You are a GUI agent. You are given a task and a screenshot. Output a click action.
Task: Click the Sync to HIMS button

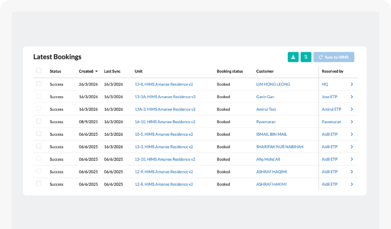pos(334,57)
